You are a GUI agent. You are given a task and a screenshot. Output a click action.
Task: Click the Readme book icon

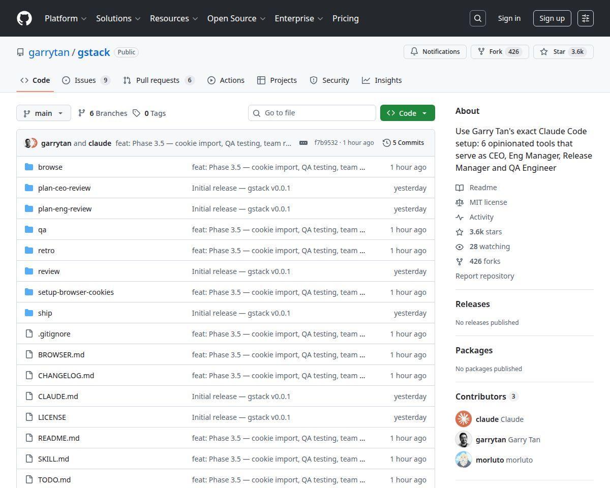(x=460, y=188)
